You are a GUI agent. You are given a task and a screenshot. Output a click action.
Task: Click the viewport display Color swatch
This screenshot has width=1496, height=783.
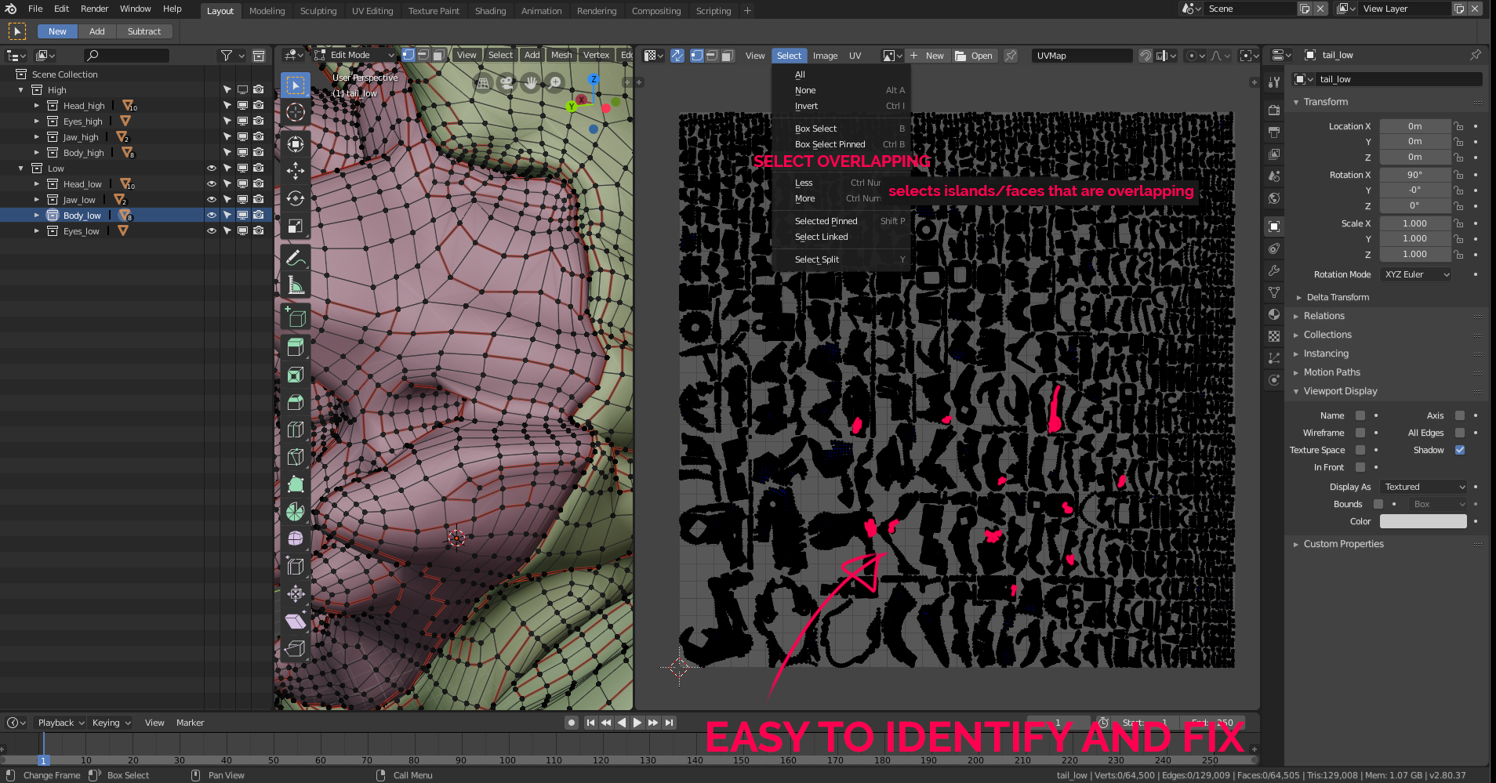coord(1423,521)
